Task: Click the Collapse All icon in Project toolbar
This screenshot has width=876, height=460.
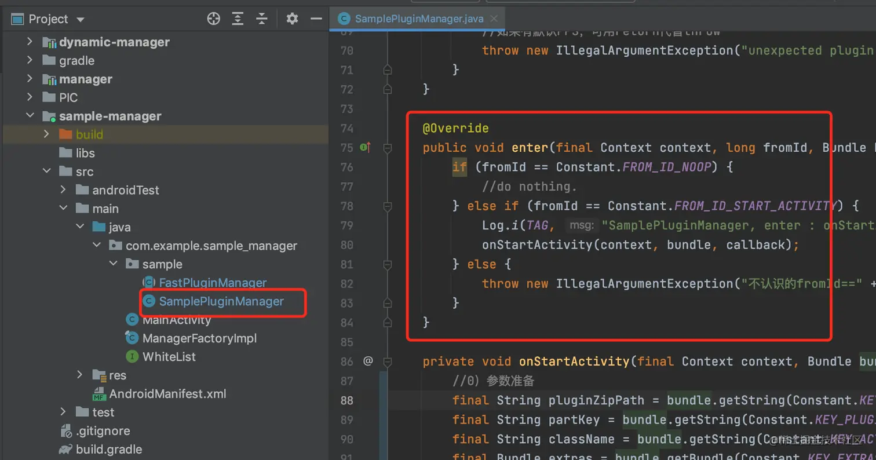Action: (x=262, y=19)
